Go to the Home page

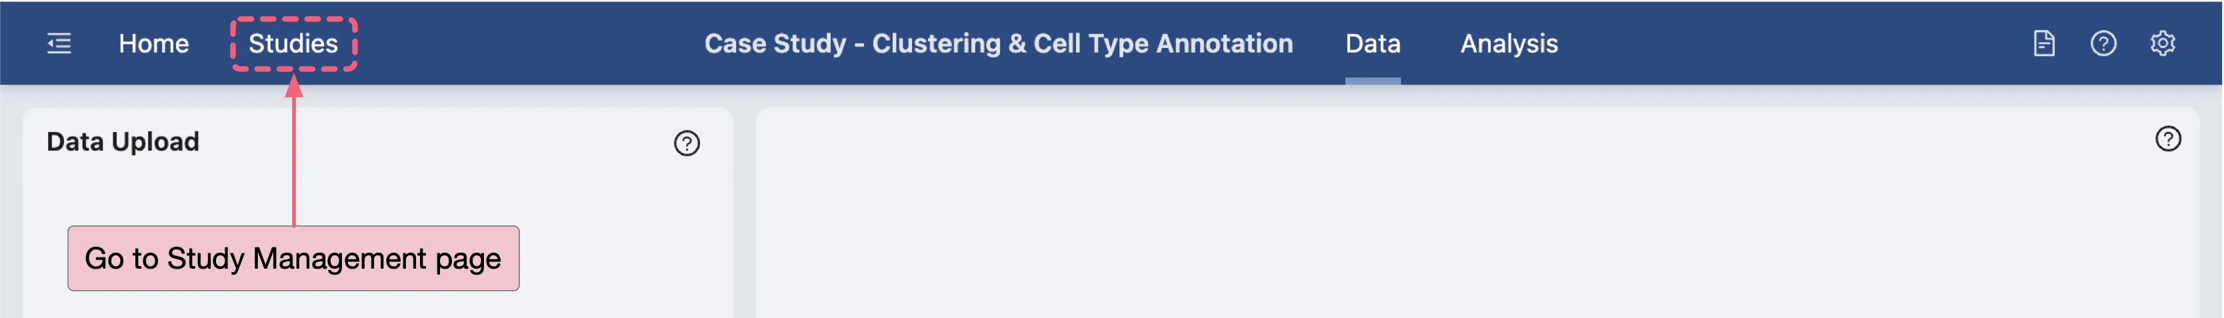154,43
